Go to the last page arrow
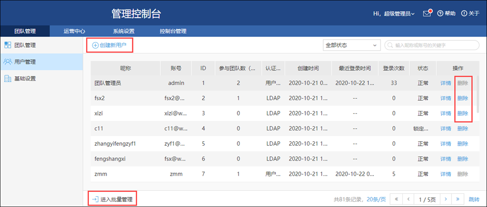This screenshot has height=207, width=487. pyautogui.click(x=458, y=199)
